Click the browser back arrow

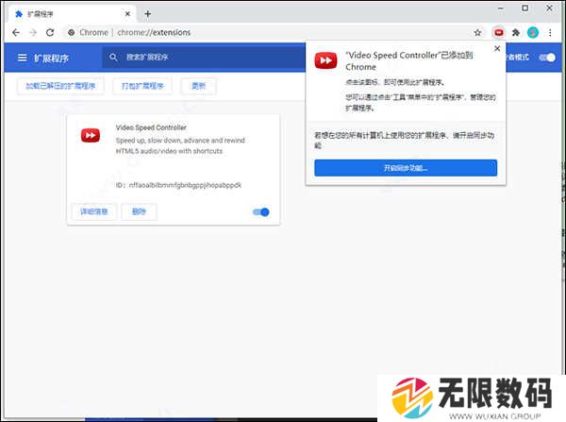pos(16,32)
